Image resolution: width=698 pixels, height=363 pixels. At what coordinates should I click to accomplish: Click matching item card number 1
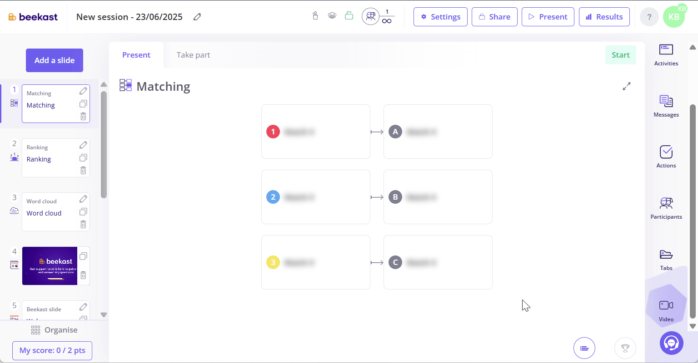pos(316,132)
